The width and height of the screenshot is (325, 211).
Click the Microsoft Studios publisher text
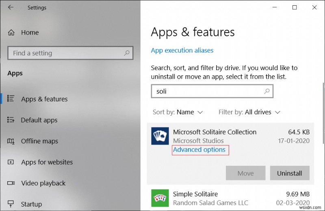(198, 141)
